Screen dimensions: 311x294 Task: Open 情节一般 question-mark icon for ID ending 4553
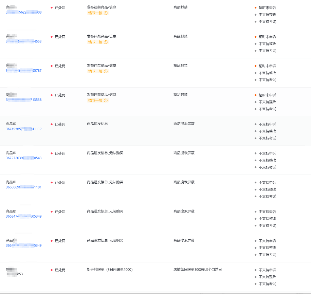[x=106, y=42]
